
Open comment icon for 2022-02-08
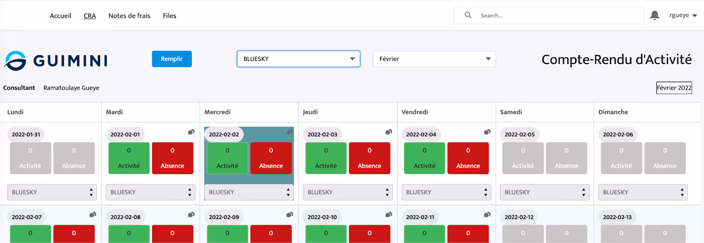pyautogui.click(x=191, y=214)
